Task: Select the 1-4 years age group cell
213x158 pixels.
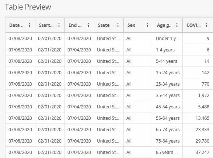Action: tap(168, 50)
